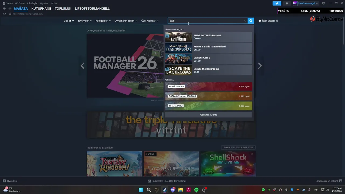Image resolution: width=345 pixels, height=194 pixels.
Task: Open the clock showing 12:17 AM
Action: coord(337,190)
